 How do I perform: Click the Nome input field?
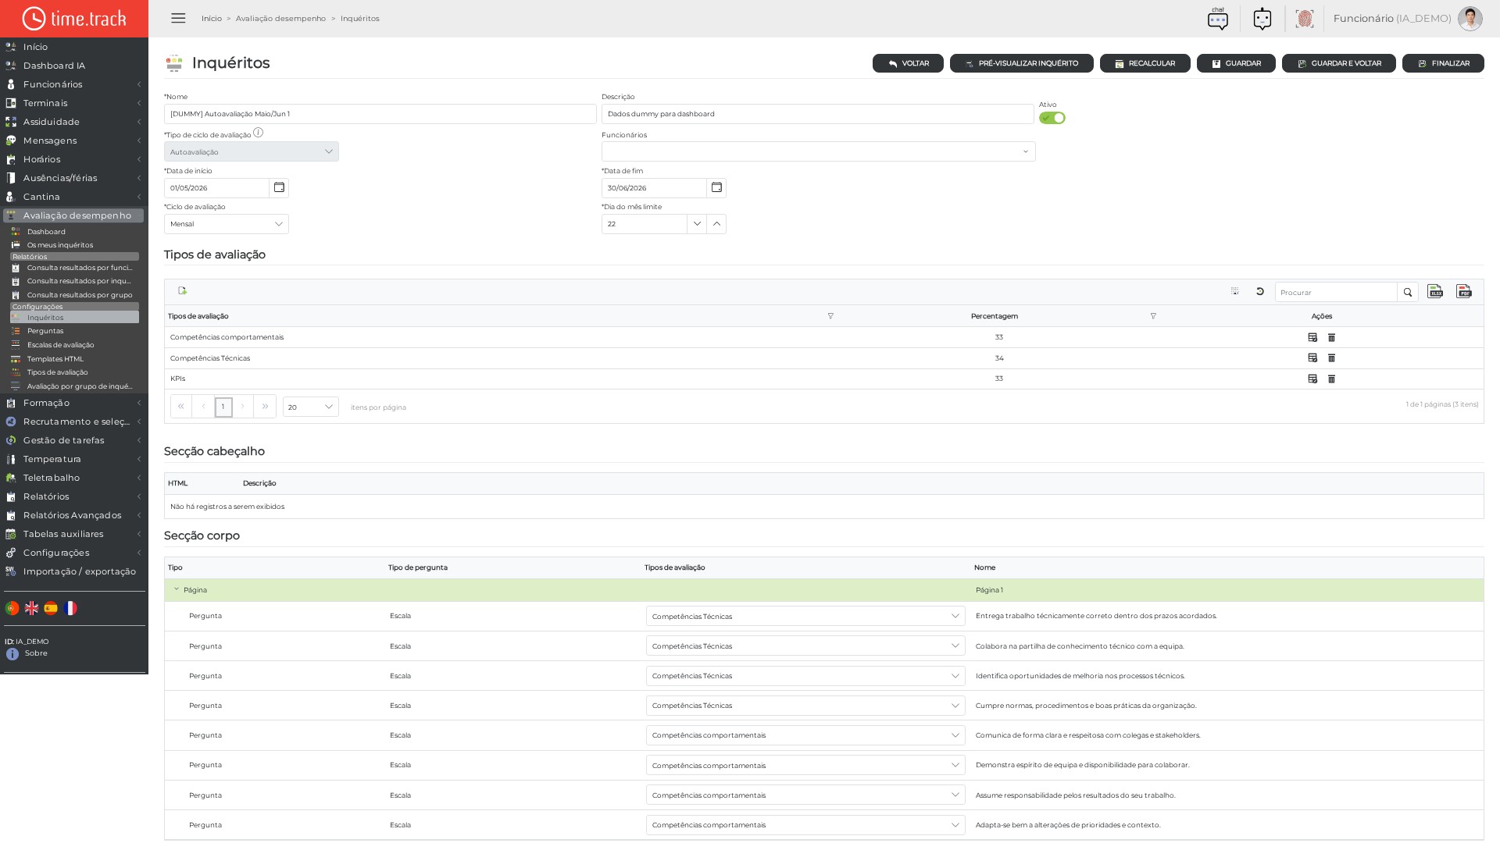(x=380, y=114)
